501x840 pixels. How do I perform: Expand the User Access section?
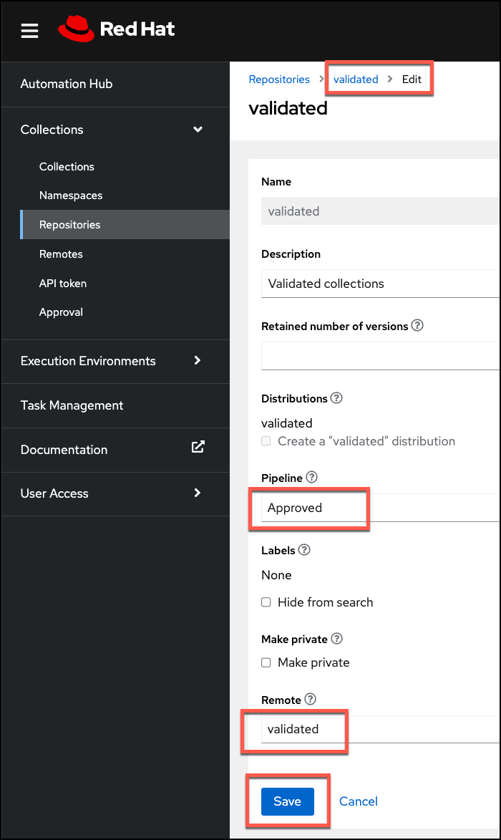pos(198,493)
